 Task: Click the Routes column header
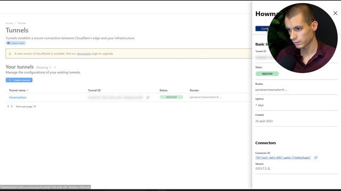tap(194, 90)
